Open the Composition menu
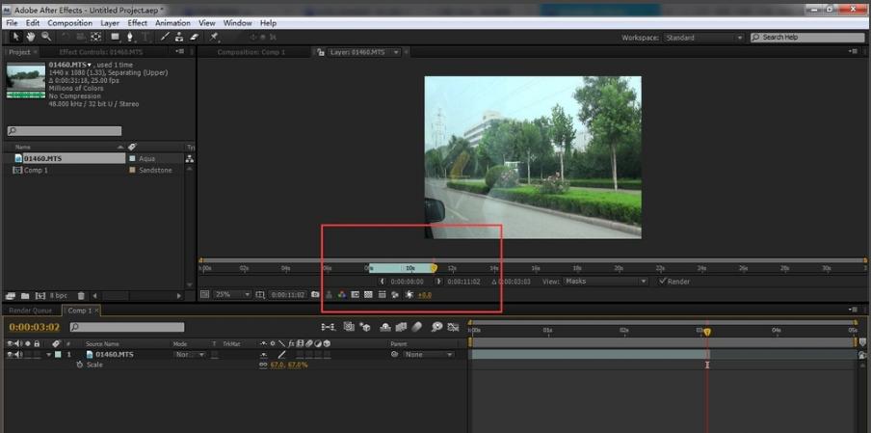 pyautogui.click(x=70, y=23)
